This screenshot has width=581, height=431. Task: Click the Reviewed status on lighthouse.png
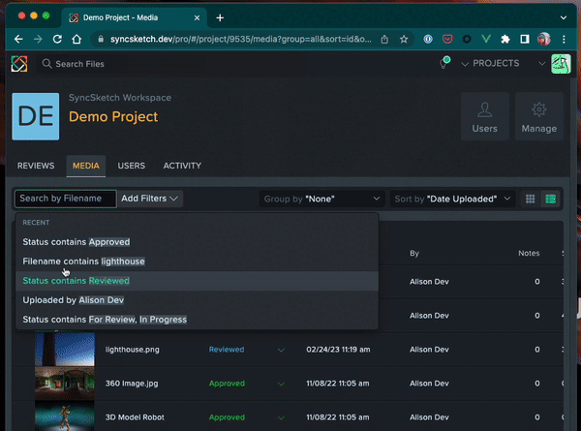[227, 350]
